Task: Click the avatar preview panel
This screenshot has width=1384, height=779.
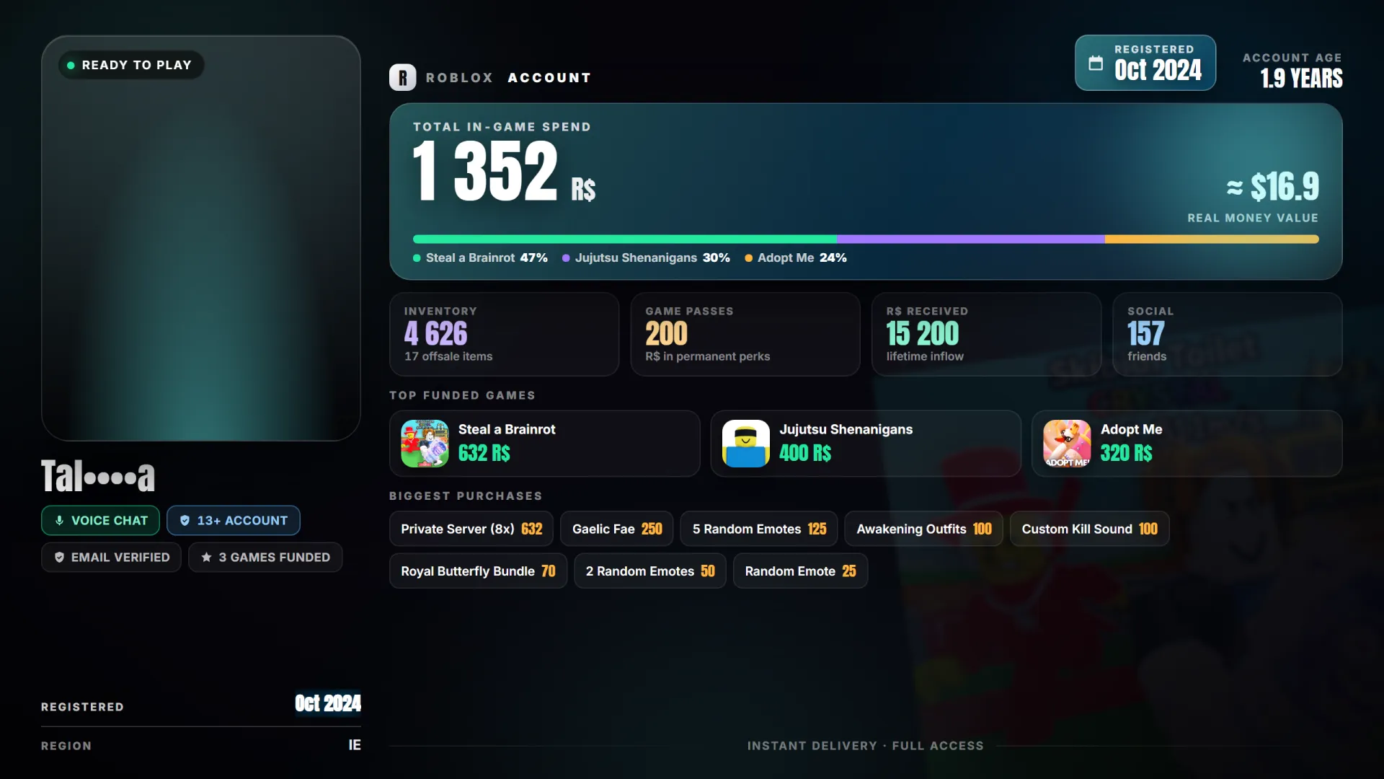Action: tap(201, 238)
